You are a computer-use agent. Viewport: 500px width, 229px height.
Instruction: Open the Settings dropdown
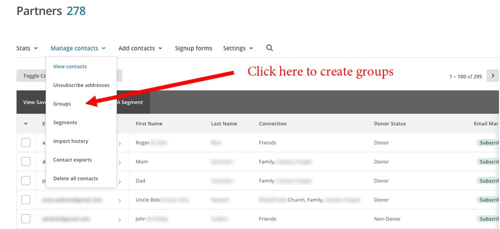coord(237,48)
